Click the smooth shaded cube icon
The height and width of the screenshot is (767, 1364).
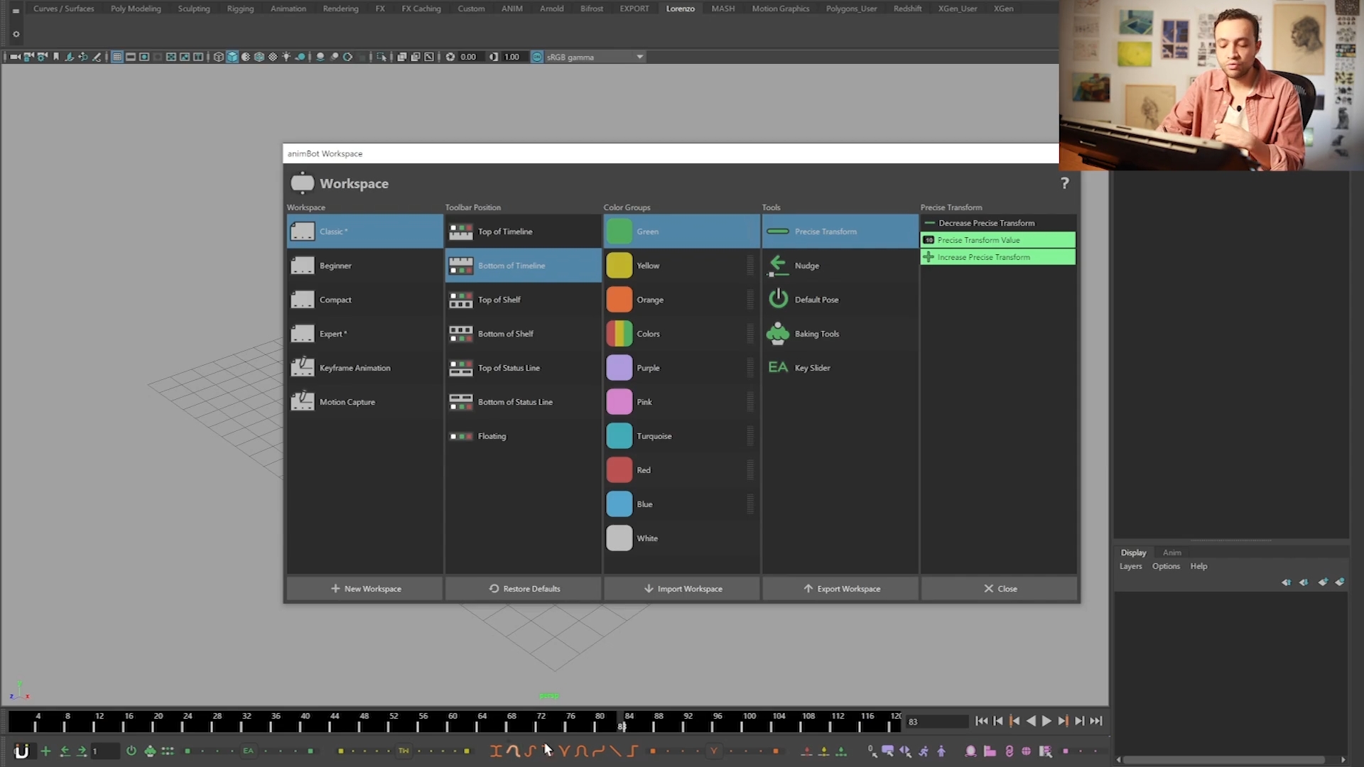tap(232, 57)
